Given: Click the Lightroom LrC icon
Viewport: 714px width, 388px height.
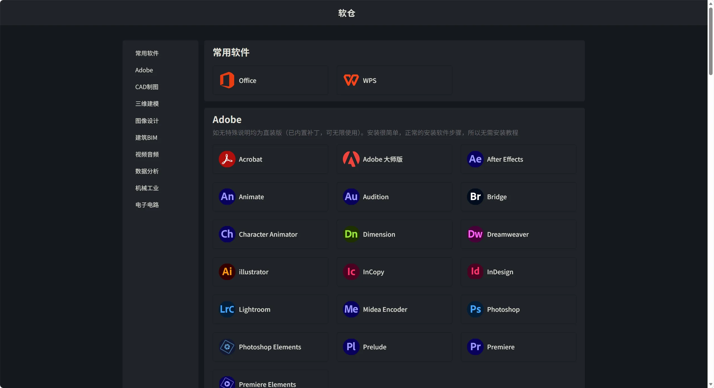Looking at the screenshot, I should 227,309.
